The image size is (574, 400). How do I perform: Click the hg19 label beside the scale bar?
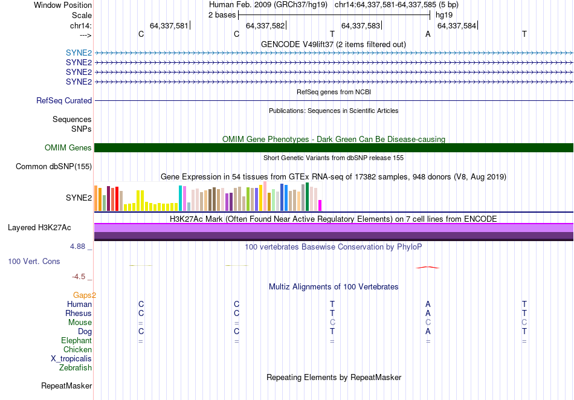(444, 15)
